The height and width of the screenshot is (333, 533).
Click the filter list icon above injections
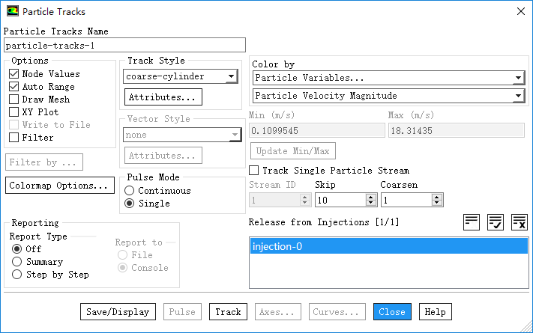[472, 222]
